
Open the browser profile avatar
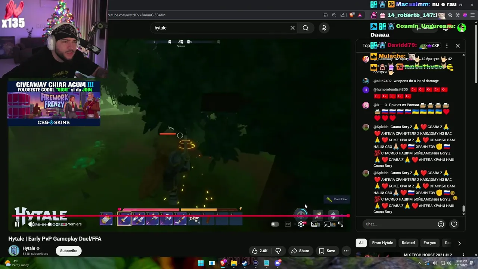[465, 15]
